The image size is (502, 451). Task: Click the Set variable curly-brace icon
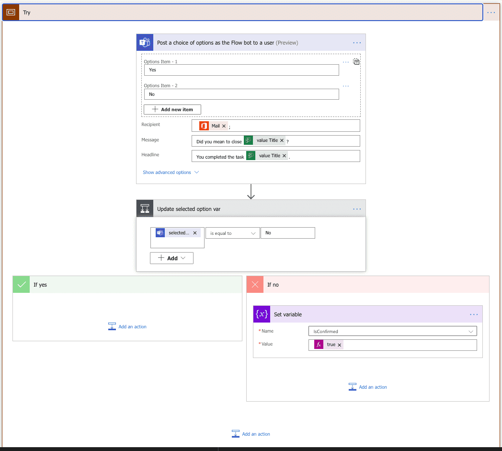click(x=262, y=314)
